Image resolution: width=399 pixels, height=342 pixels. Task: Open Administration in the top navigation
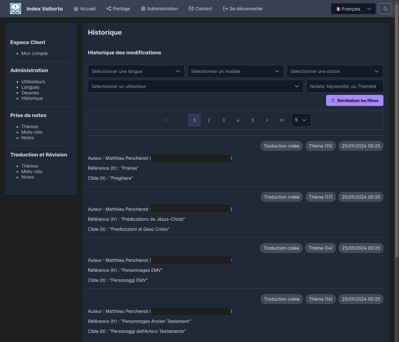pyautogui.click(x=159, y=9)
